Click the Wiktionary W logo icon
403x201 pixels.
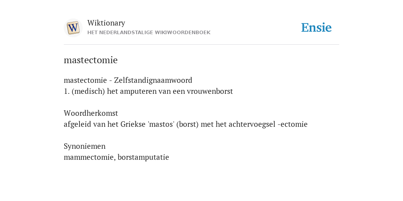pos(73,28)
